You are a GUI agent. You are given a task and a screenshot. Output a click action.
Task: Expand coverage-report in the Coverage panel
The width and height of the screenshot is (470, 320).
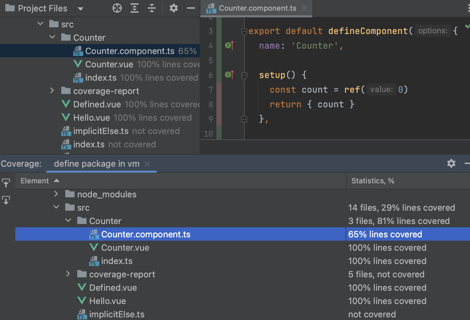68,274
